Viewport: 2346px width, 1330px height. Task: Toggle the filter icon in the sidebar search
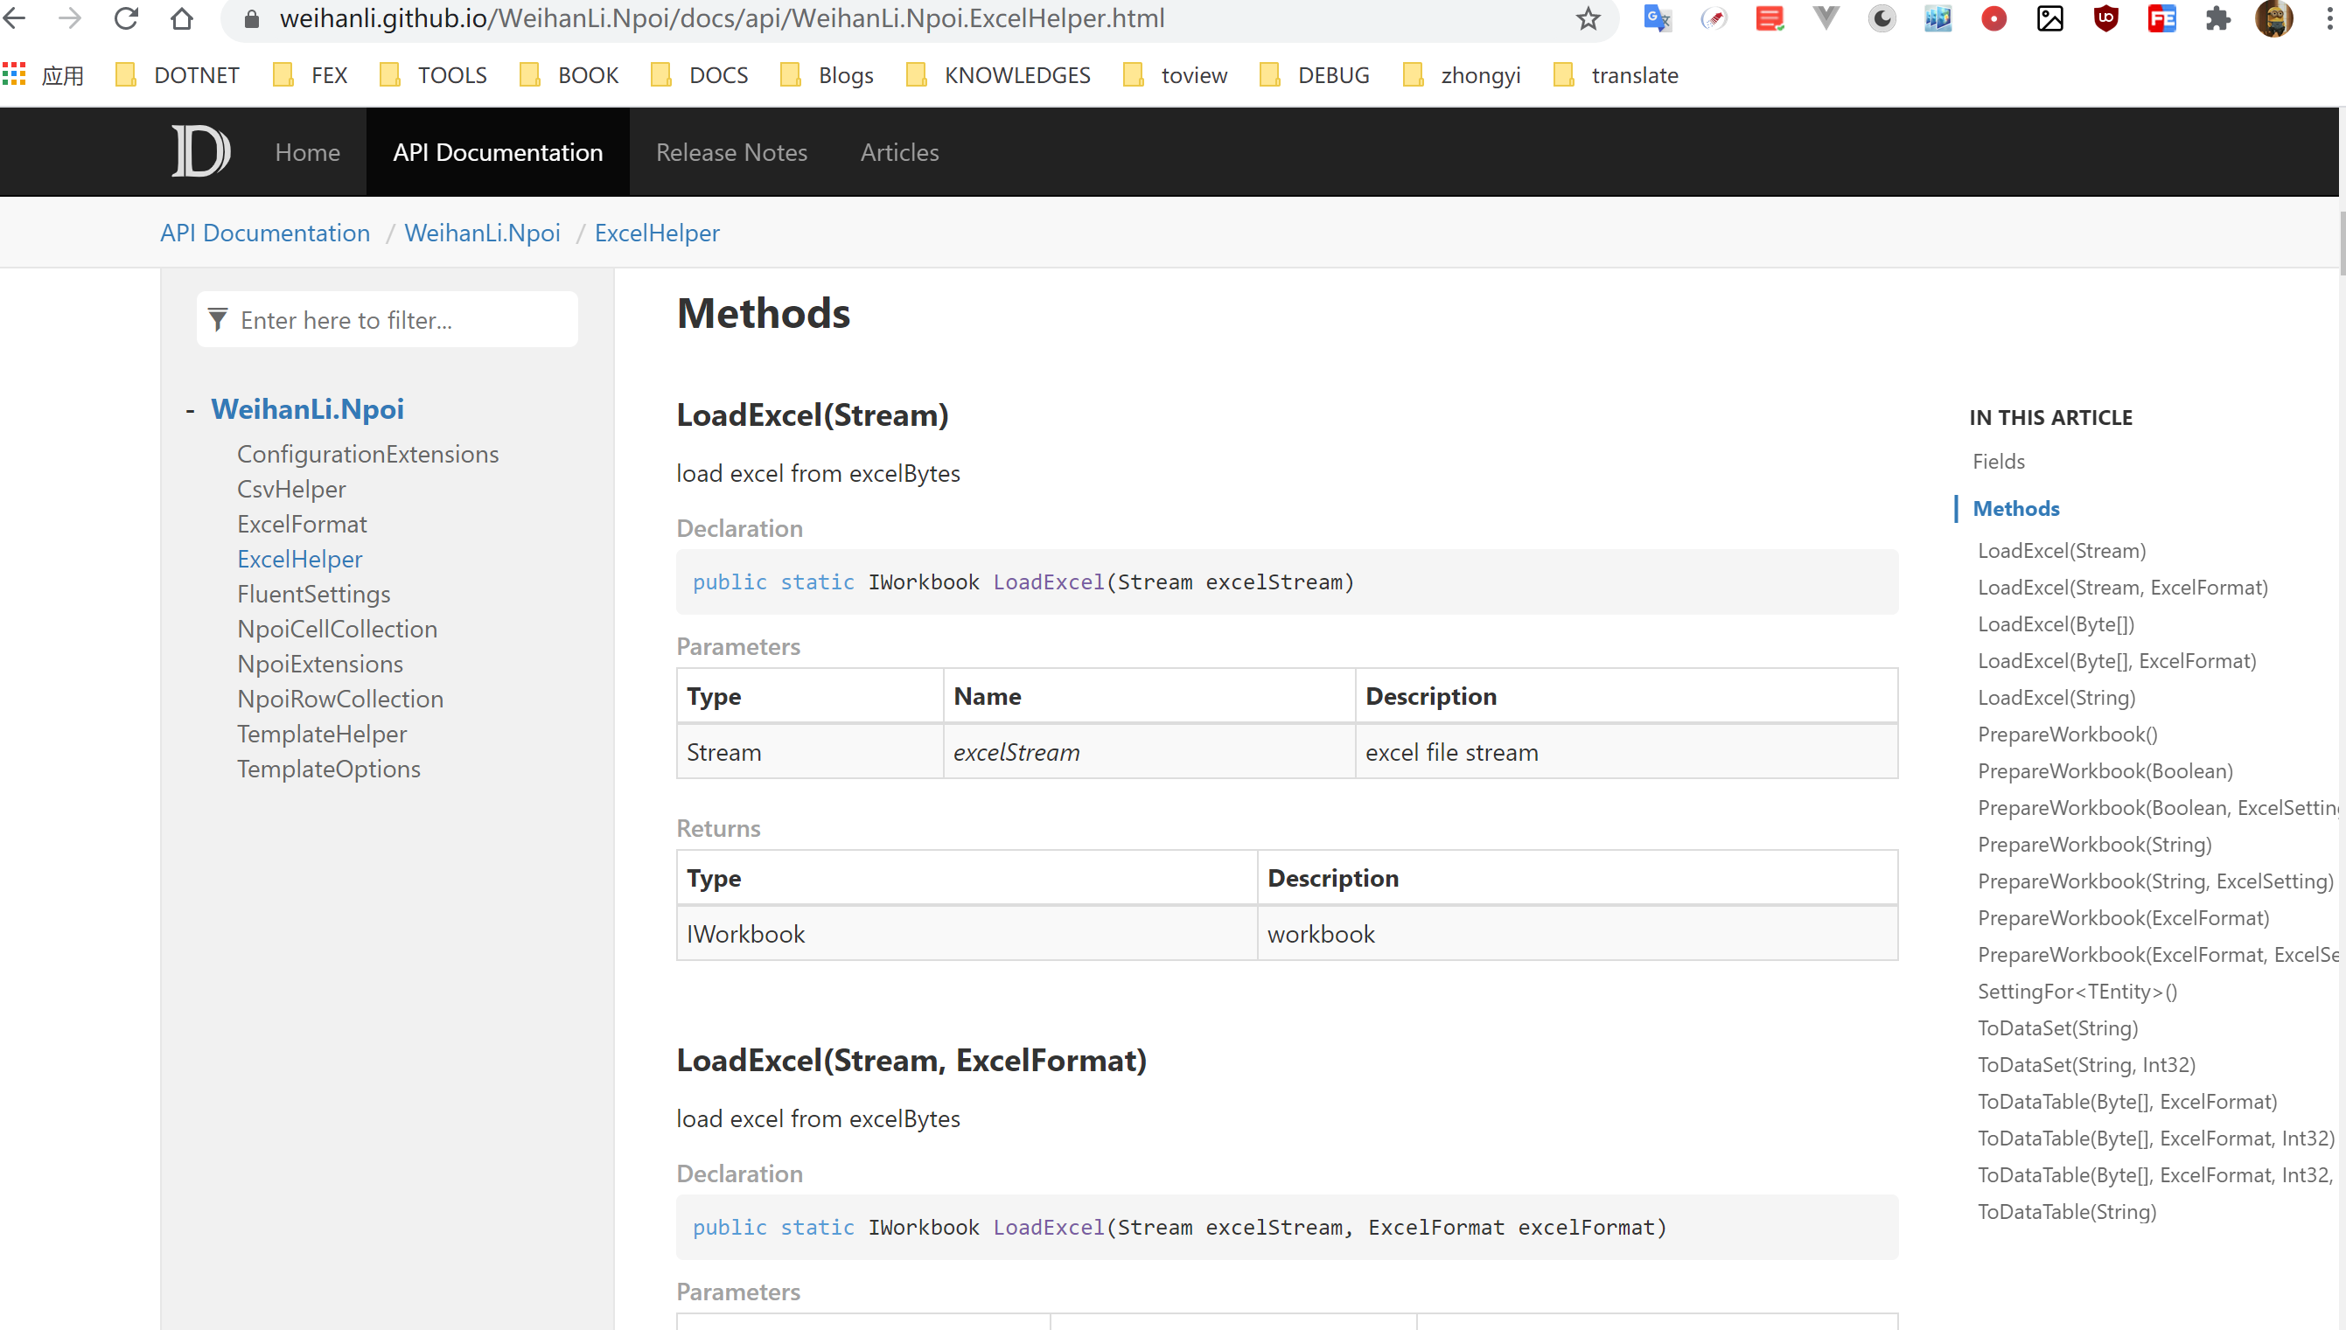pyautogui.click(x=218, y=320)
